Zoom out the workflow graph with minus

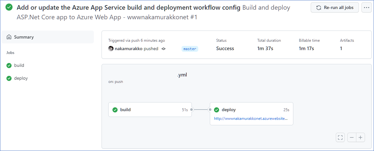coord(352,138)
